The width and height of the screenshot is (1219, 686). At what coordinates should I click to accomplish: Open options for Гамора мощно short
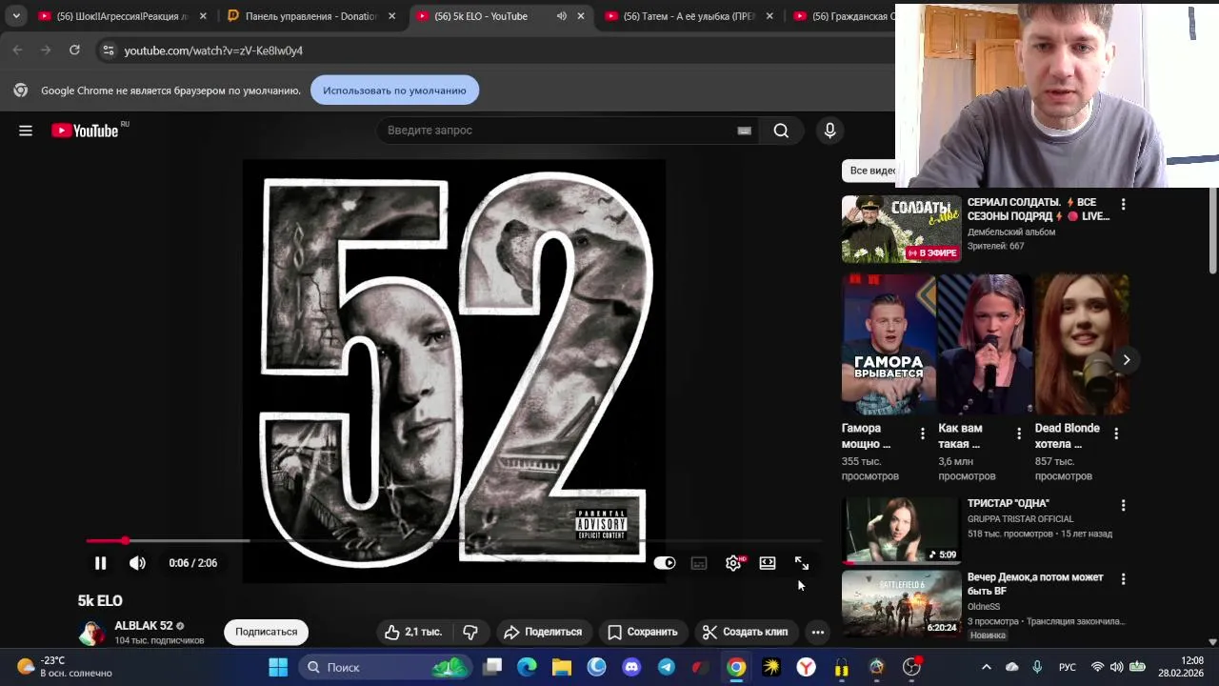coord(922,434)
